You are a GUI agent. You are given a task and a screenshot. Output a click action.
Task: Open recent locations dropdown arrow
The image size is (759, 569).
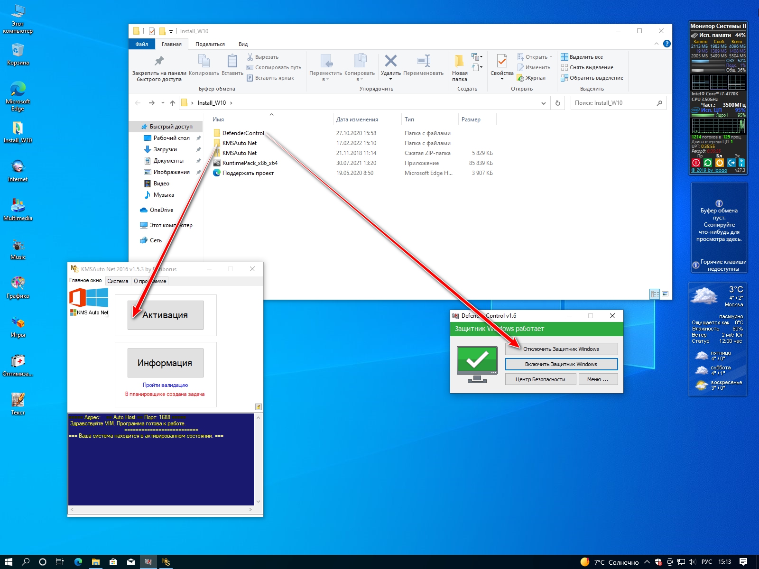(x=163, y=103)
